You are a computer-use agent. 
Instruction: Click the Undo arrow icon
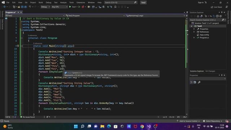30,7
